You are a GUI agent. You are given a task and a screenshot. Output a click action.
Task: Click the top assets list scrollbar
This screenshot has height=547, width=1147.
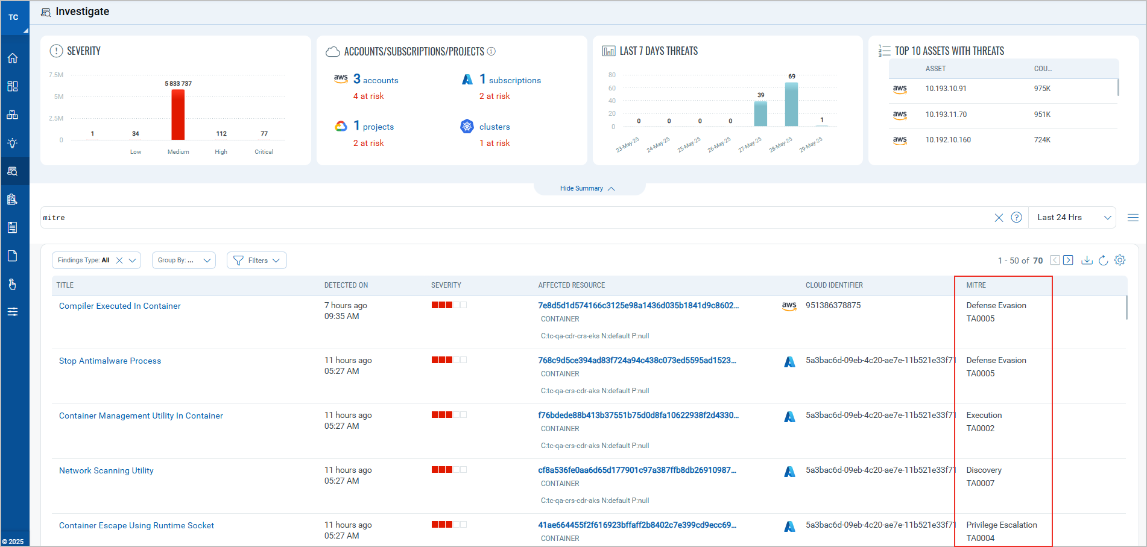click(1118, 87)
